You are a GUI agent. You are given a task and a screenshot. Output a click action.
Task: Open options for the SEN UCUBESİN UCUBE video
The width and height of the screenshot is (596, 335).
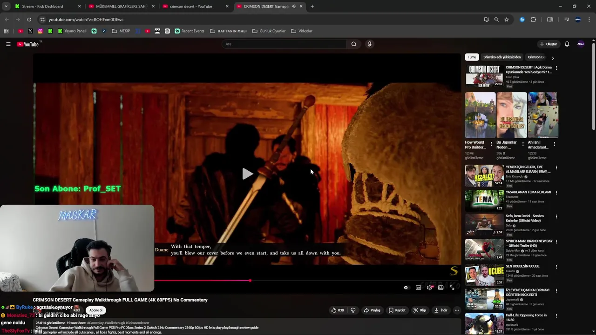pyautogui.click(x=556, y=267)
